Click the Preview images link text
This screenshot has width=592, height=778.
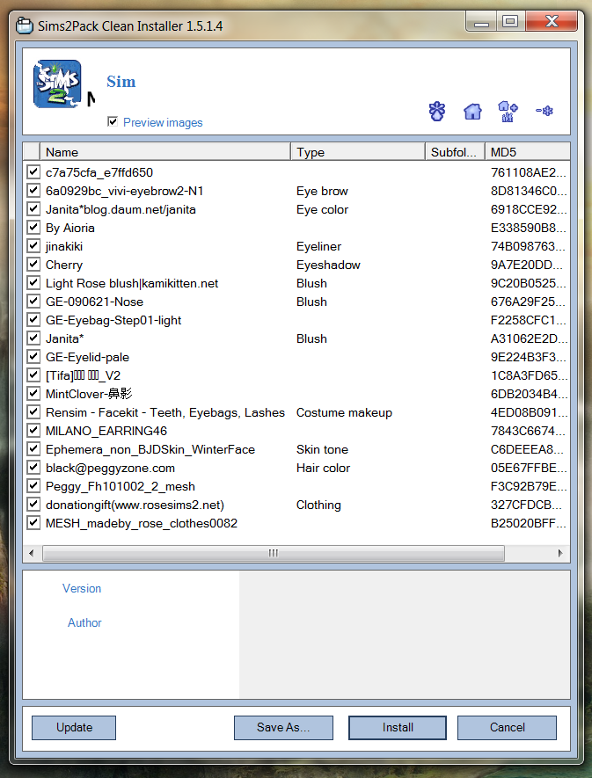coord(163,122)
